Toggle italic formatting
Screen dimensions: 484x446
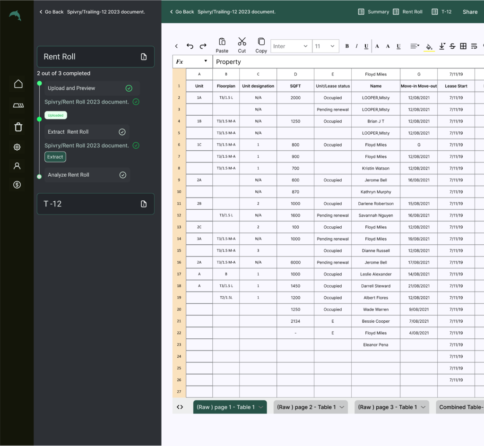pos(356,46)
